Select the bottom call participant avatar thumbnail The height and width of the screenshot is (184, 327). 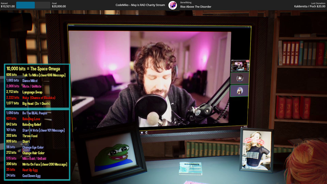pos(240,90)
